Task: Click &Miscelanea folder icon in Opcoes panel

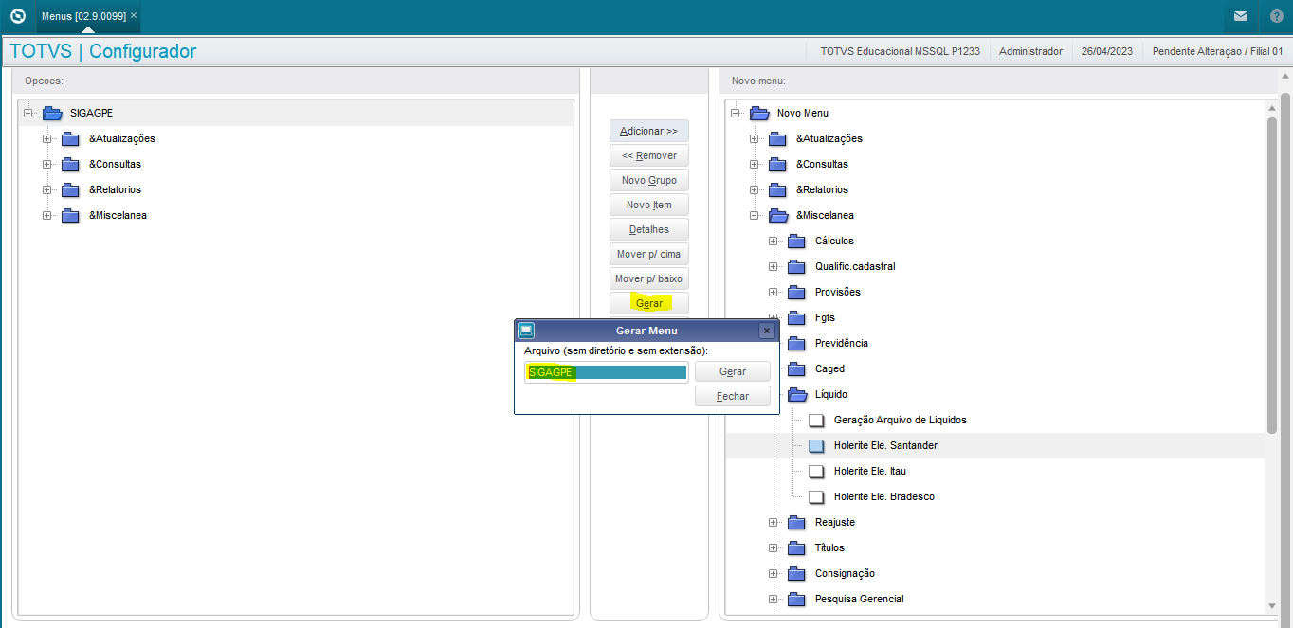Action: (71, 215)
